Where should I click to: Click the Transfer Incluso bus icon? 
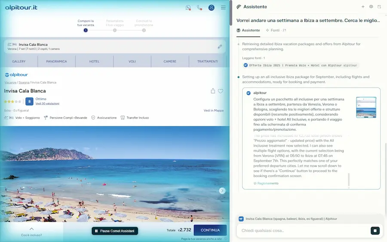pyautogui.click(x=123, y=118)
